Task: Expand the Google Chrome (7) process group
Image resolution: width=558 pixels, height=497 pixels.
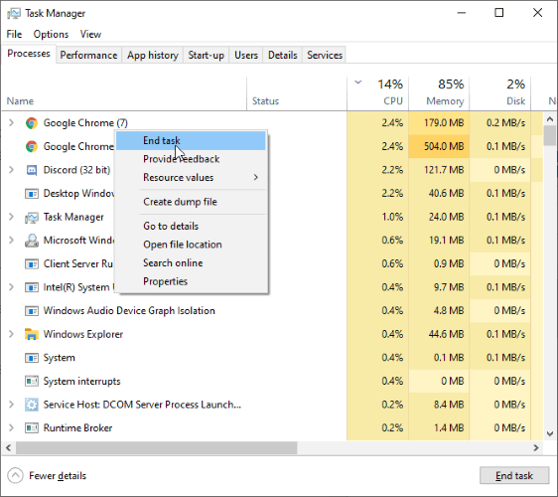Action: (11, 123)
